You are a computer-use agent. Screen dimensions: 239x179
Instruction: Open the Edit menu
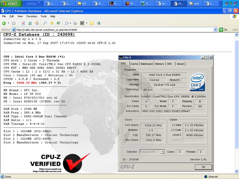click(12, 16)
